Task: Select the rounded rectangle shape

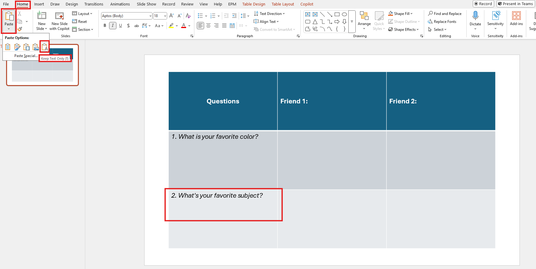Action: pos(308,22)
